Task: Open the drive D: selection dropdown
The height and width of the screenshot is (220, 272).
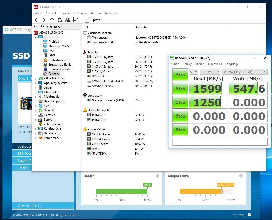Action: pos(244,72)
